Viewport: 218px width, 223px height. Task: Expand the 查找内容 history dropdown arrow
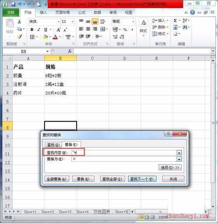click(x=179, y=153)
